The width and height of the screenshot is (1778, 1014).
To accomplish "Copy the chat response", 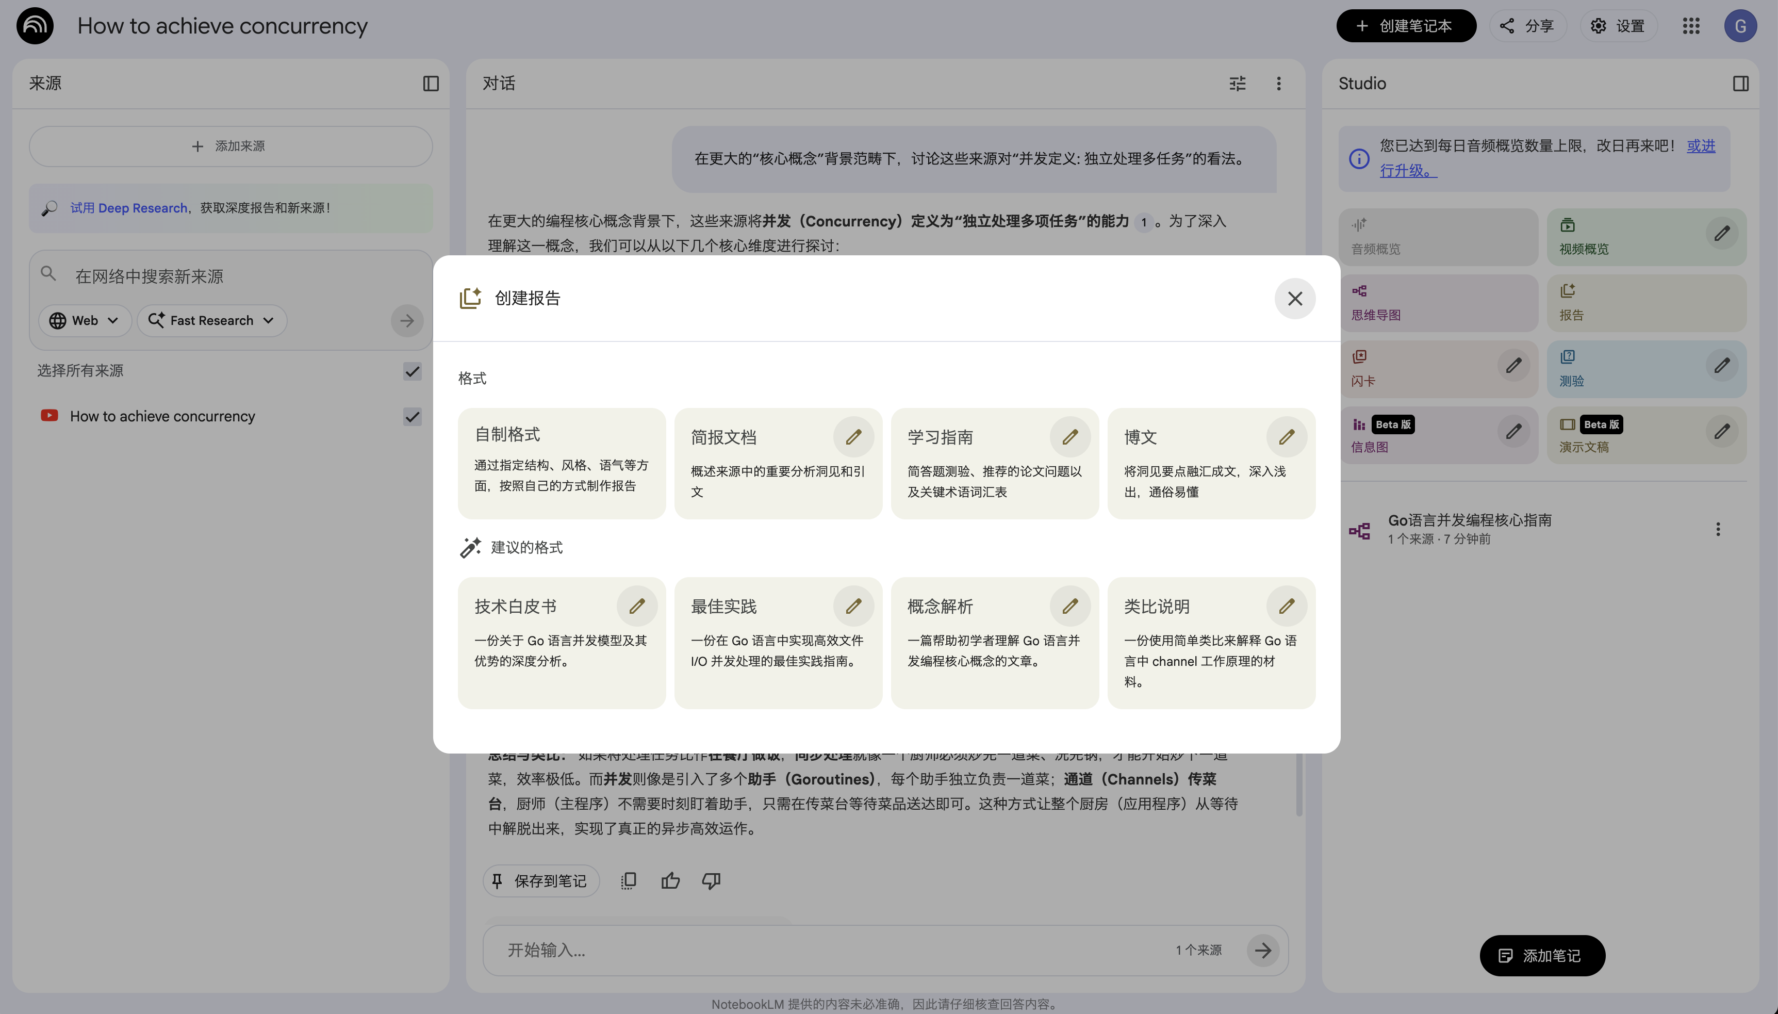I will [627, 880].
